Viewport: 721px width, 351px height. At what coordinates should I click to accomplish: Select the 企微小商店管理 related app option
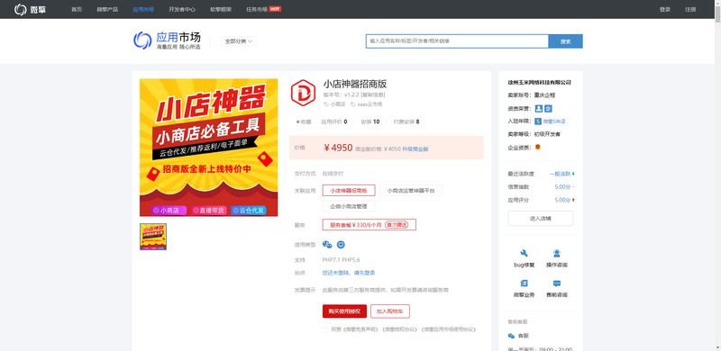[349, 206]
